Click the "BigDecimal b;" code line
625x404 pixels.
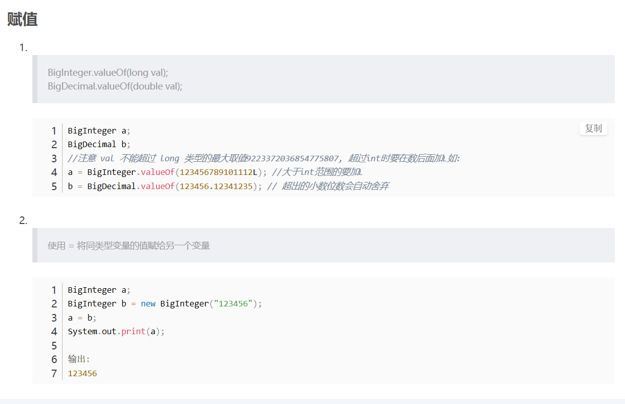(x=99, y=145)
